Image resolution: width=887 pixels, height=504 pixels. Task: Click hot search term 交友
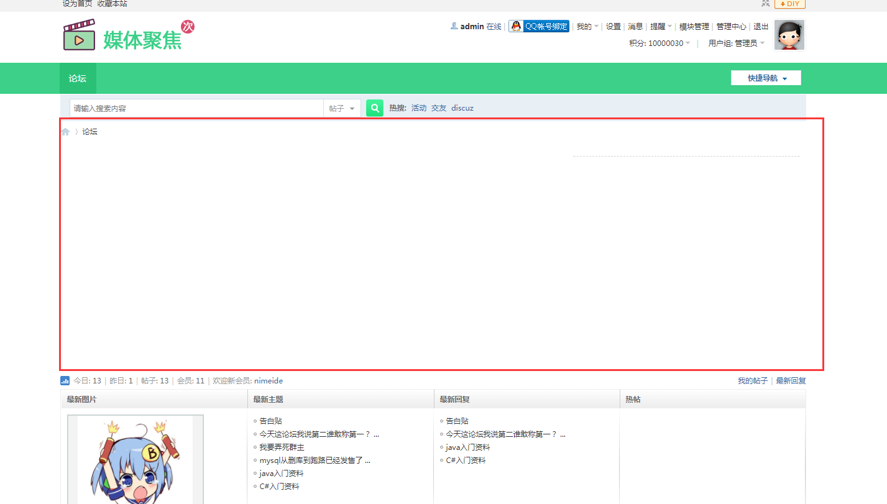[x=439, y=108]
